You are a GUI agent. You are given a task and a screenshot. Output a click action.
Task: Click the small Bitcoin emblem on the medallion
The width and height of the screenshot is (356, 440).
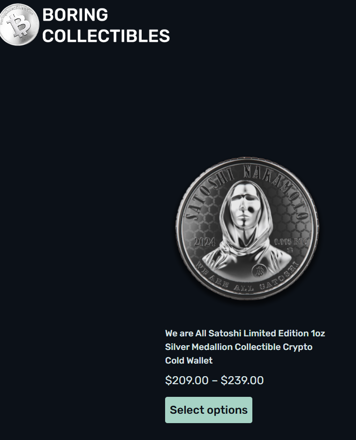tap(259, 271)
